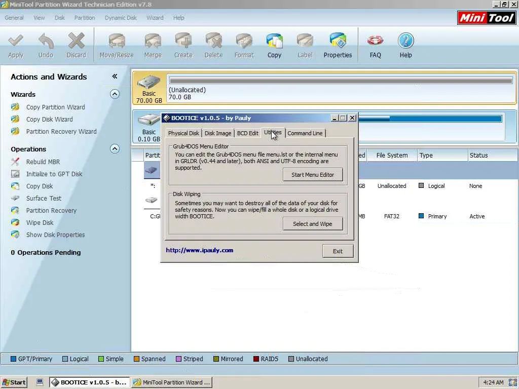519x389 pixels.
Task: Choose Initialize to GPT Disk operation
Action: click(54, 174)
